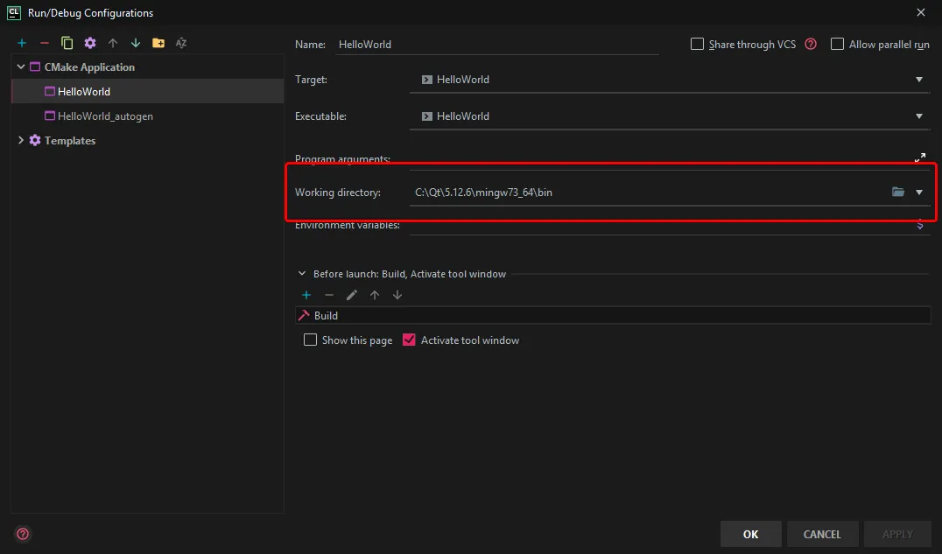Open the Target dropdown

click(919, 80)
